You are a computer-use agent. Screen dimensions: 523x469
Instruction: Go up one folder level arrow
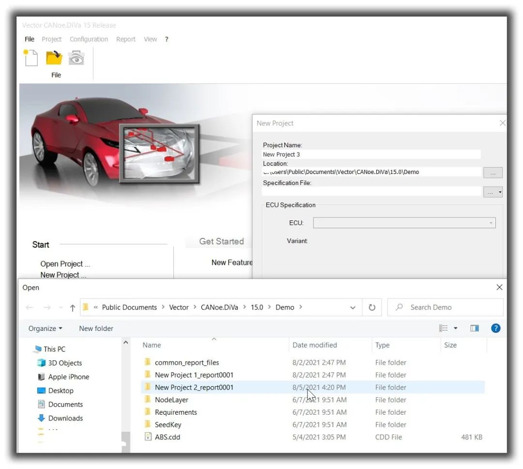click(x=72, y=308)
